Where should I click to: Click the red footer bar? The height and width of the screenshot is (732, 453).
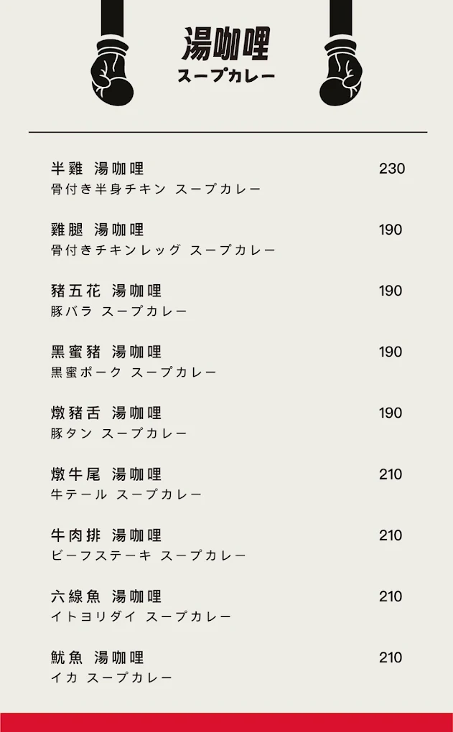pos(227,722)
